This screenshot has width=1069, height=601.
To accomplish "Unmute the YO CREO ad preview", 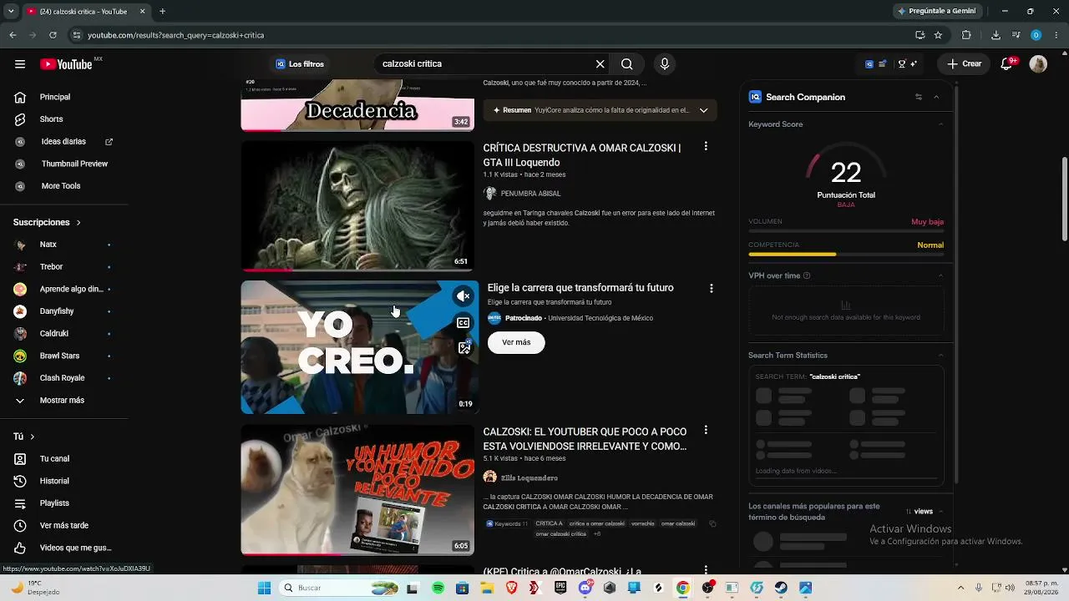I will coord(464,296).
